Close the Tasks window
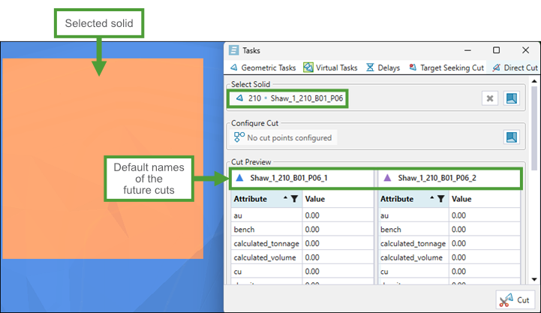The height and width of the screenshot is (313, 541). [525, 50]
